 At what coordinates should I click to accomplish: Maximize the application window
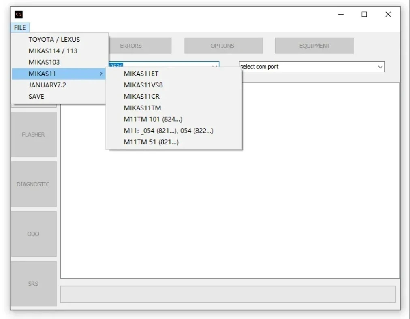pos(364,15)
